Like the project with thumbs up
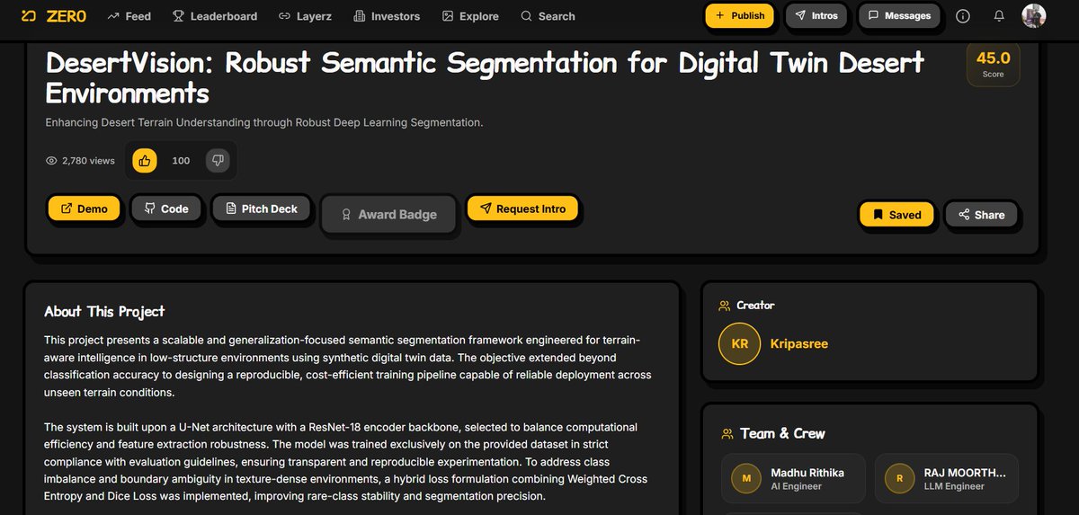 click(145, 160)
